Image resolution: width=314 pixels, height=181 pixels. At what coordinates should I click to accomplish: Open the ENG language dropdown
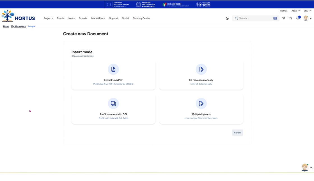point(307,11)
